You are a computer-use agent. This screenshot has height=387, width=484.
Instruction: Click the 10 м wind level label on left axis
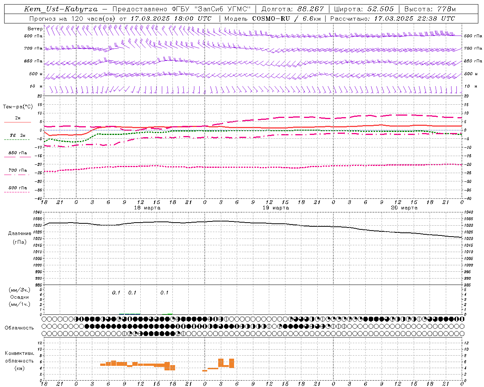point(36,86)
